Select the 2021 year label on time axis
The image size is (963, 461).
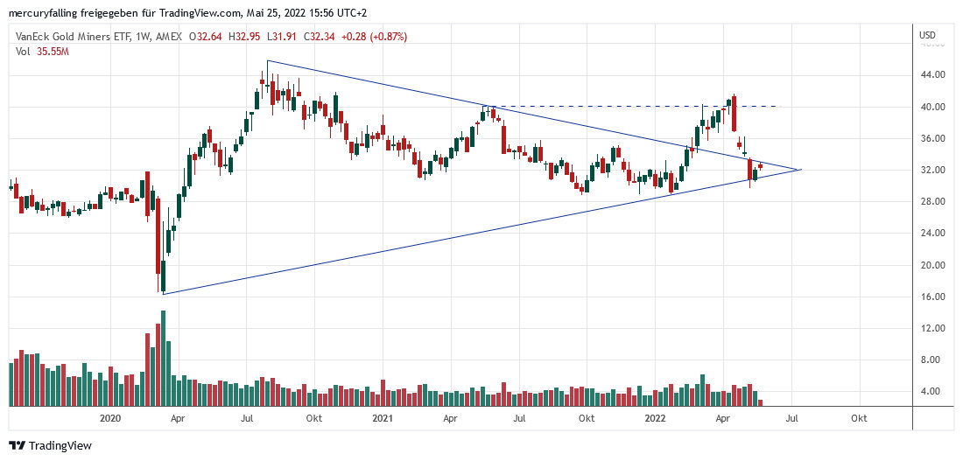click(x=382, y=419)
